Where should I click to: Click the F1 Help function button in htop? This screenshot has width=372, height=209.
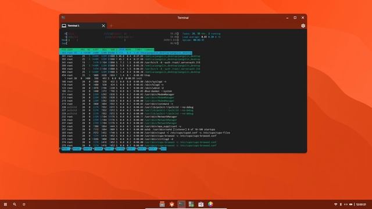65,149
